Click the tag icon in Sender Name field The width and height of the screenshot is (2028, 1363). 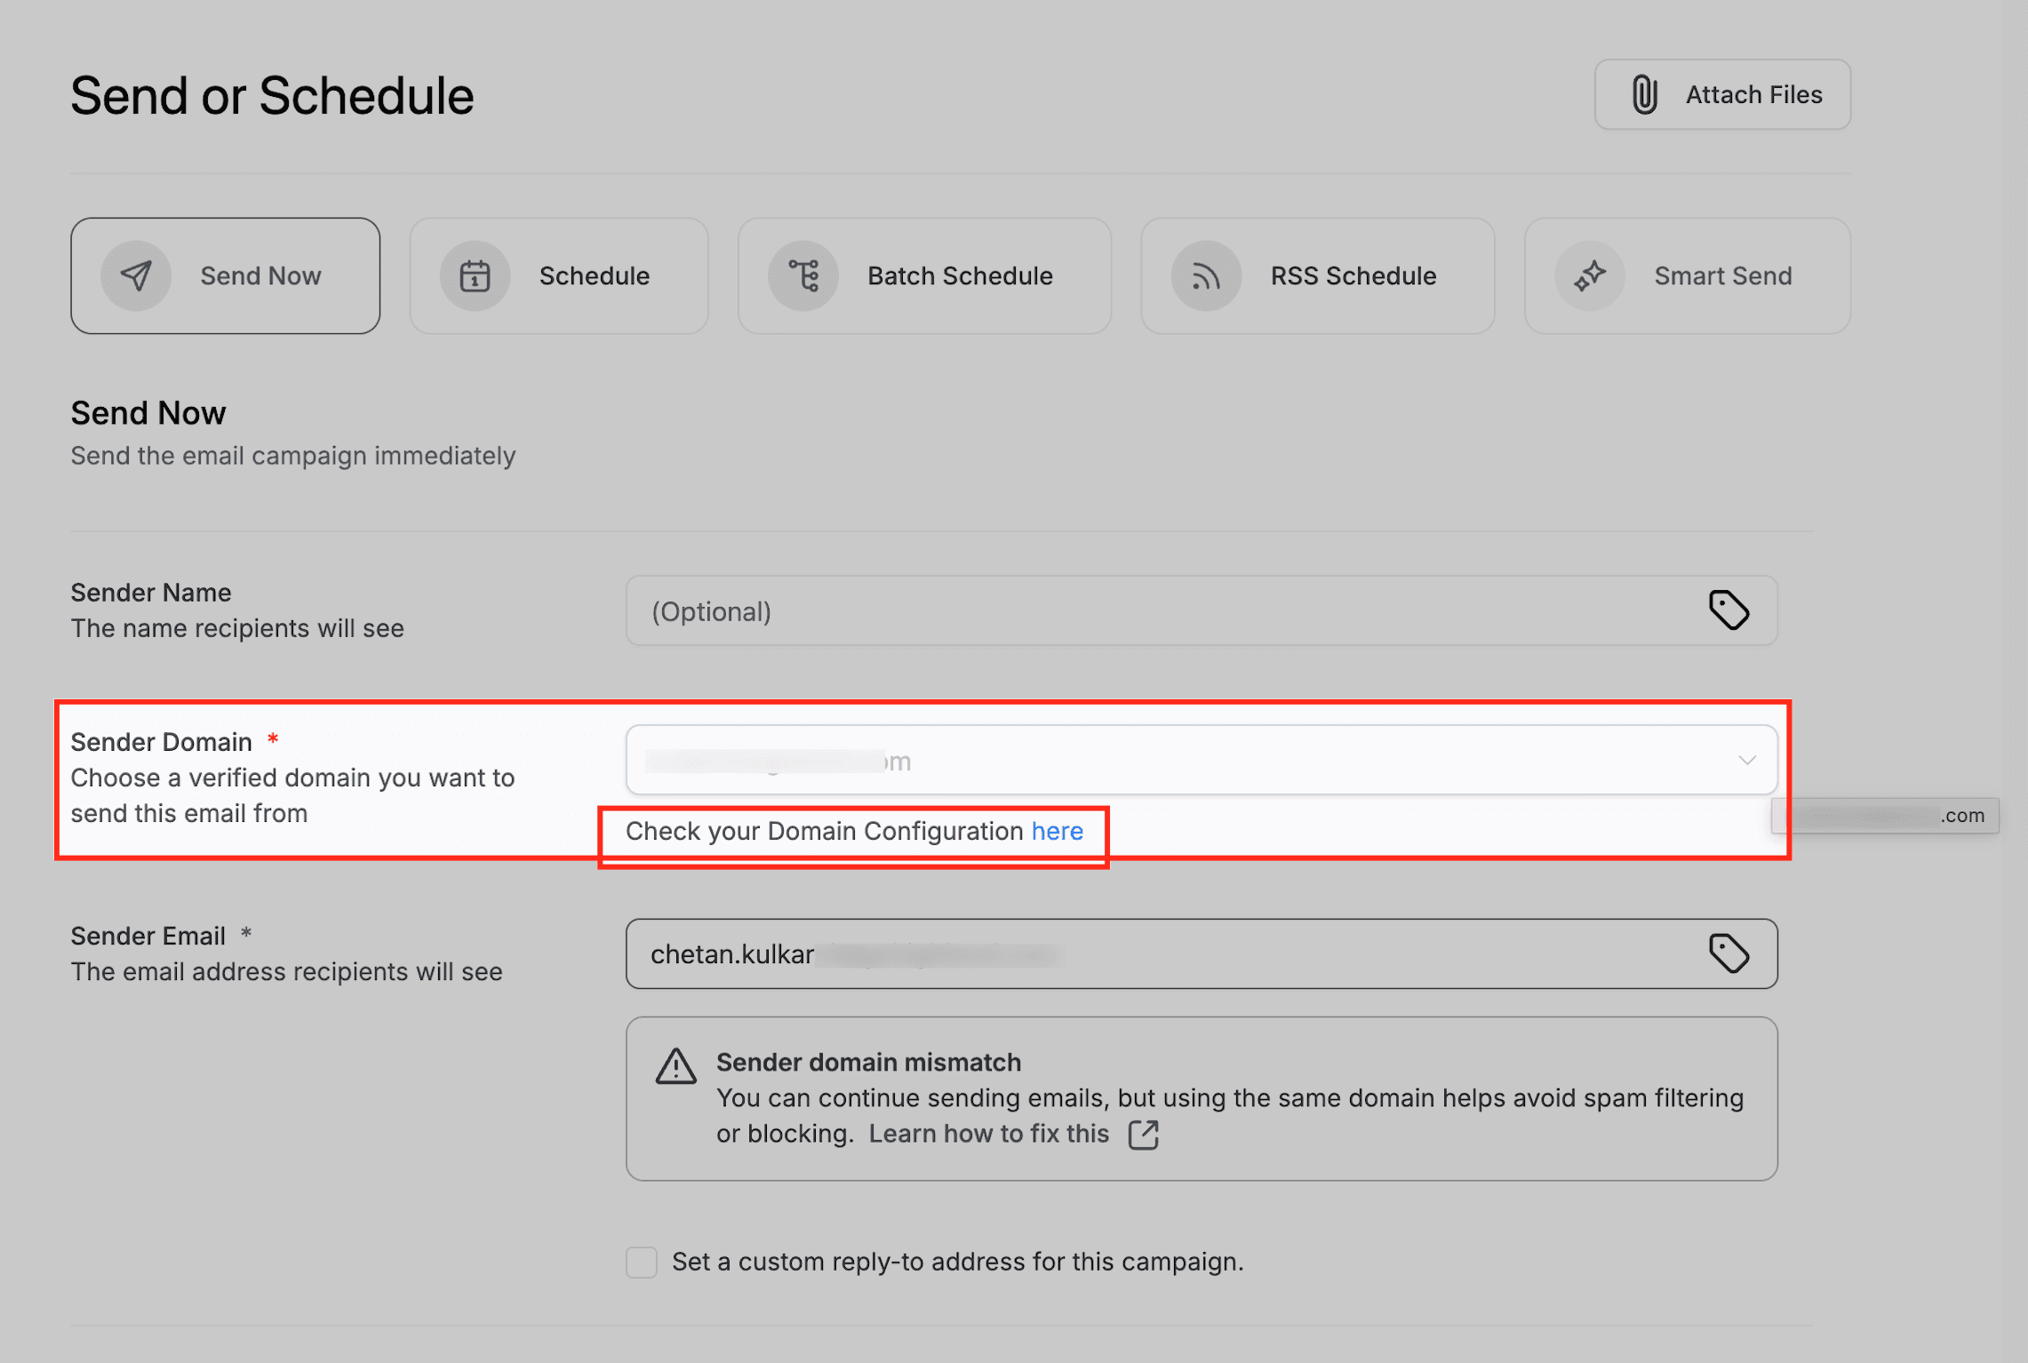click(1728, 610)
